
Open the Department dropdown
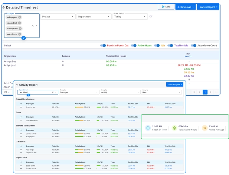click(x=93, y=17)
